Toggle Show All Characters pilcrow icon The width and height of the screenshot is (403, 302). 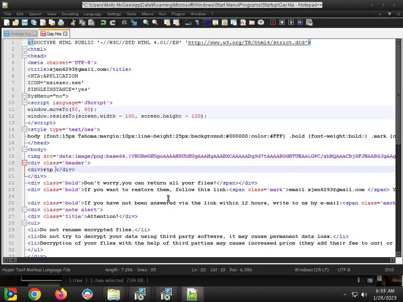tap(198, 22)
